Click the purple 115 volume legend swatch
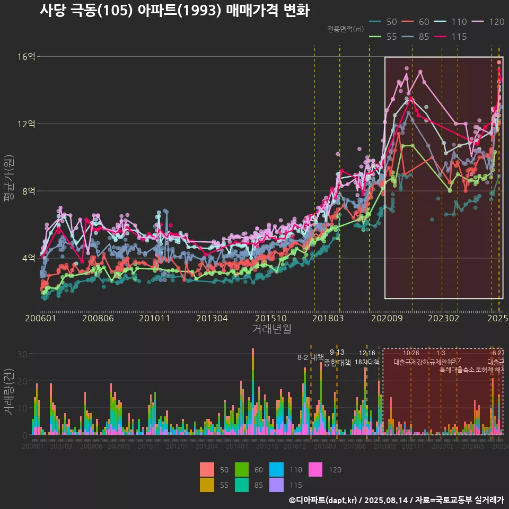 tap(276, 485)
